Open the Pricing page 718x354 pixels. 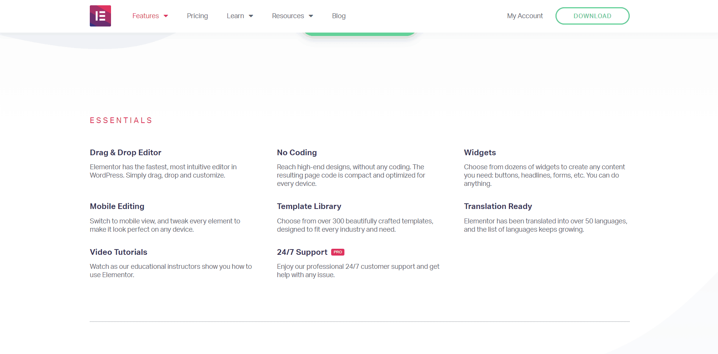[197, 16]
